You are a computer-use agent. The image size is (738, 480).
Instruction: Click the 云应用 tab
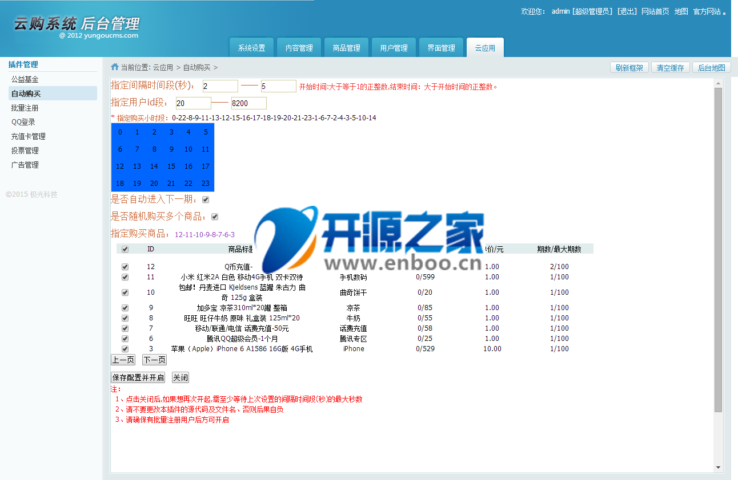coord(485,48)
